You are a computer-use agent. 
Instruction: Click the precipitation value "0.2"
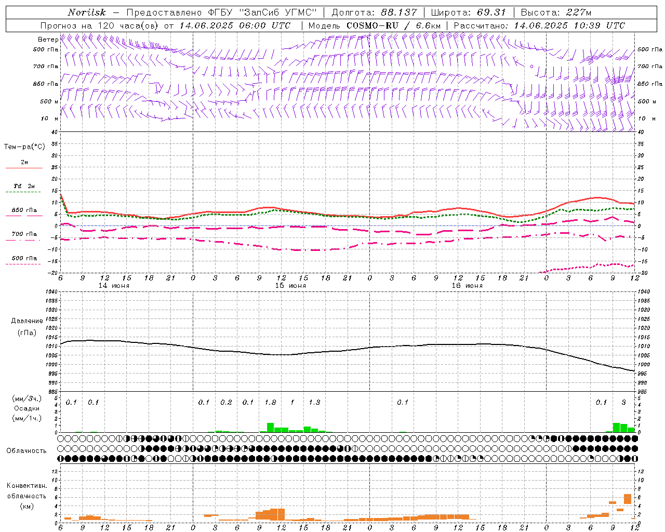(226, 402)
